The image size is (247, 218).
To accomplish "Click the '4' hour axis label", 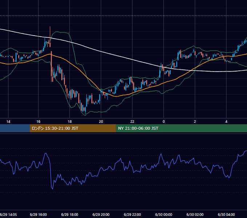I will [226, 122].
